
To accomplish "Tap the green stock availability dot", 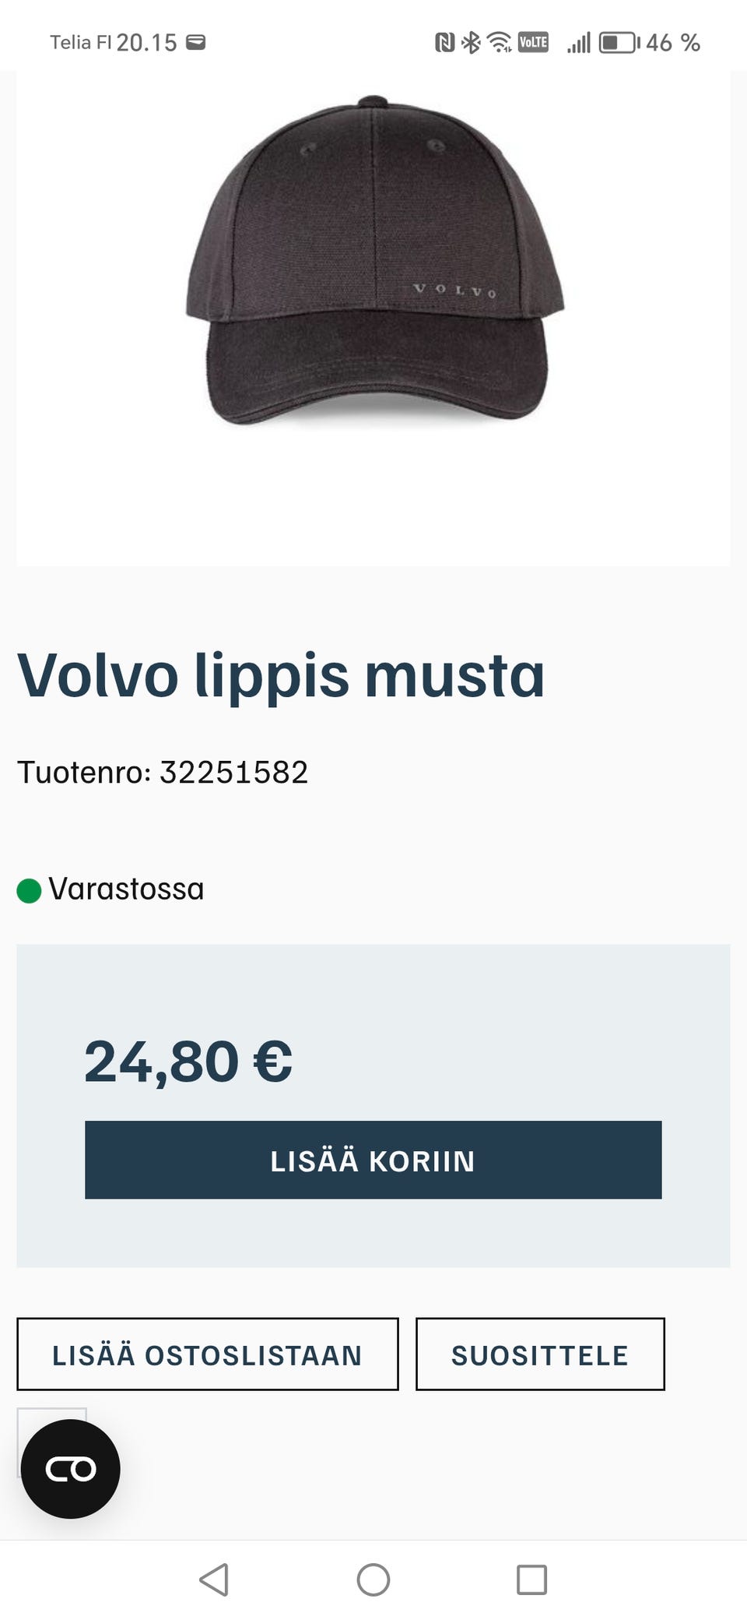I will pyautogui.click(x=29, y=890).
